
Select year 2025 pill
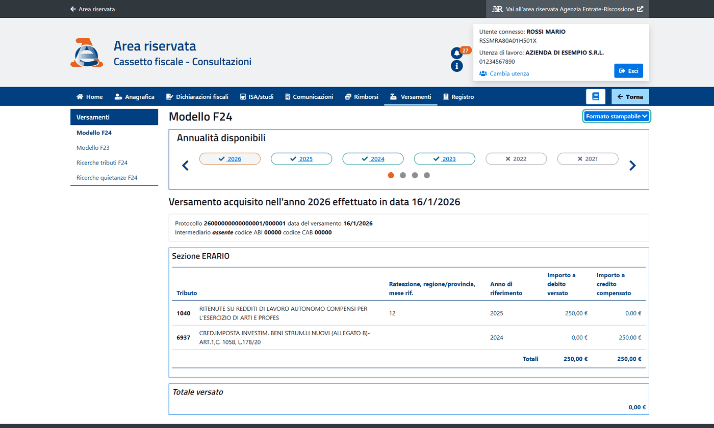pos(301,159)
